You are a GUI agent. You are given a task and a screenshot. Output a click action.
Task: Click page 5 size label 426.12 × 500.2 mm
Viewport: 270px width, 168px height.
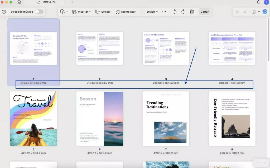pyautogui.click(x=33, y=153)
